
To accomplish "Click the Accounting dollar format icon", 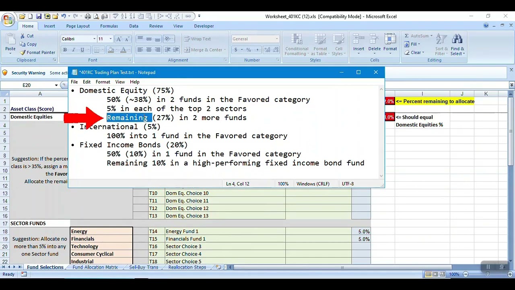I will [x=236, y=50].
